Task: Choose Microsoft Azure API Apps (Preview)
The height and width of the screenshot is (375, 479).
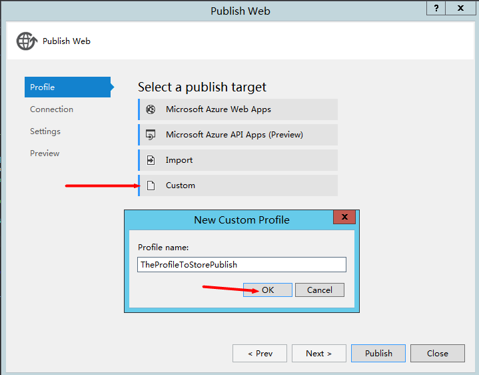Action: pos(238,135)
